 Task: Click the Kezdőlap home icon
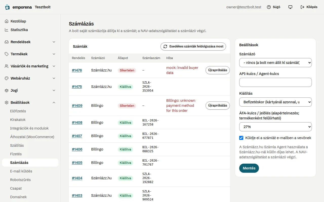[x=7, y=21]
